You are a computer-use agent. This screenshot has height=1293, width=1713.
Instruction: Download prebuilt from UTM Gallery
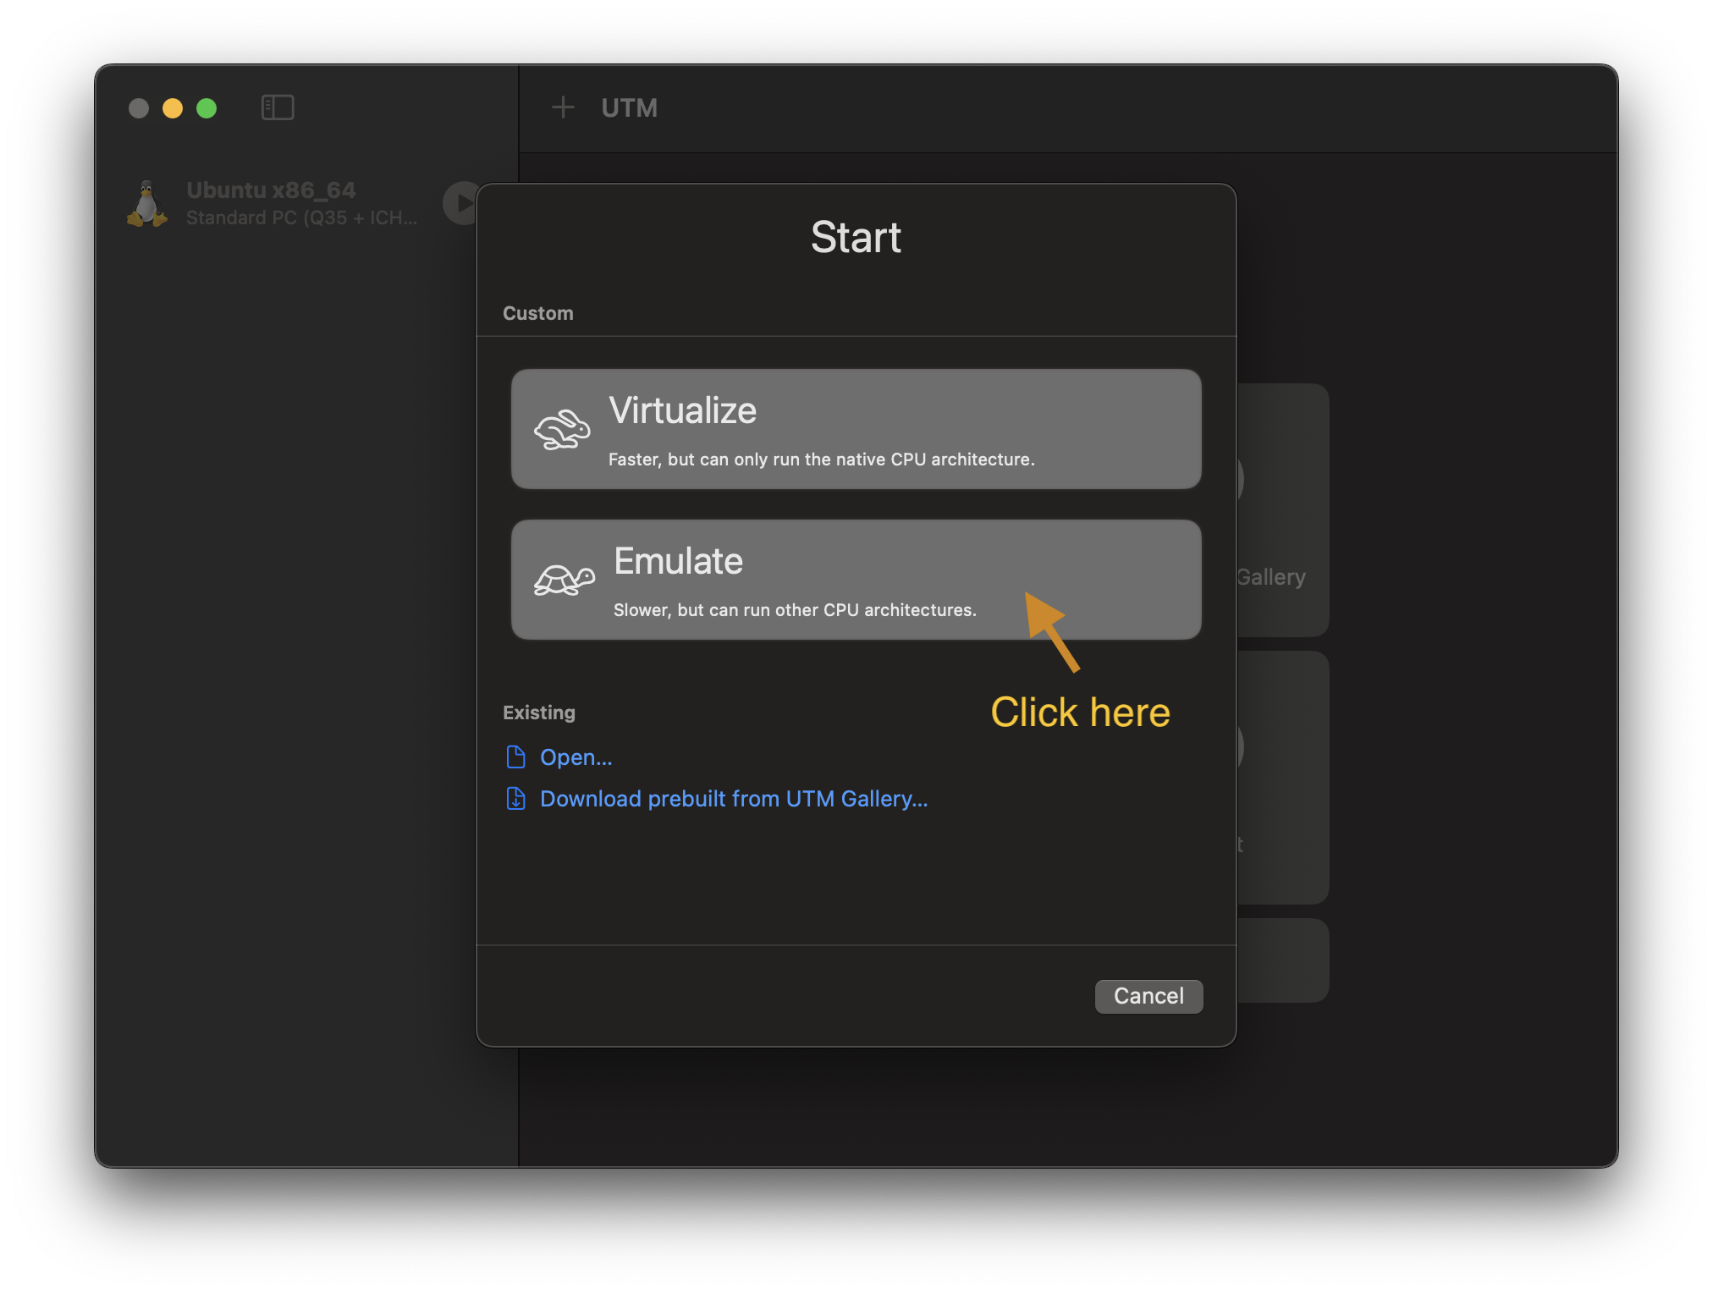734,799
